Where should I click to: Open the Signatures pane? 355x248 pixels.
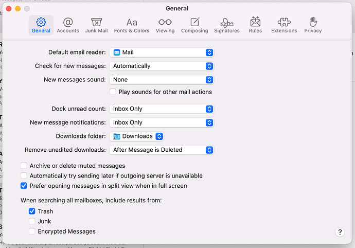[x=227, y=25]
